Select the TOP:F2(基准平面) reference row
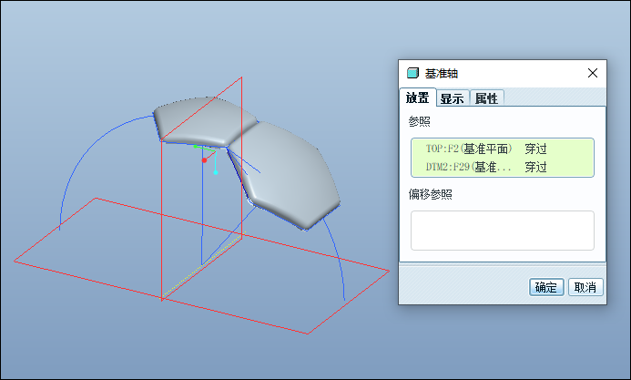This screenshot has height=380, width=631. point(503,149)
